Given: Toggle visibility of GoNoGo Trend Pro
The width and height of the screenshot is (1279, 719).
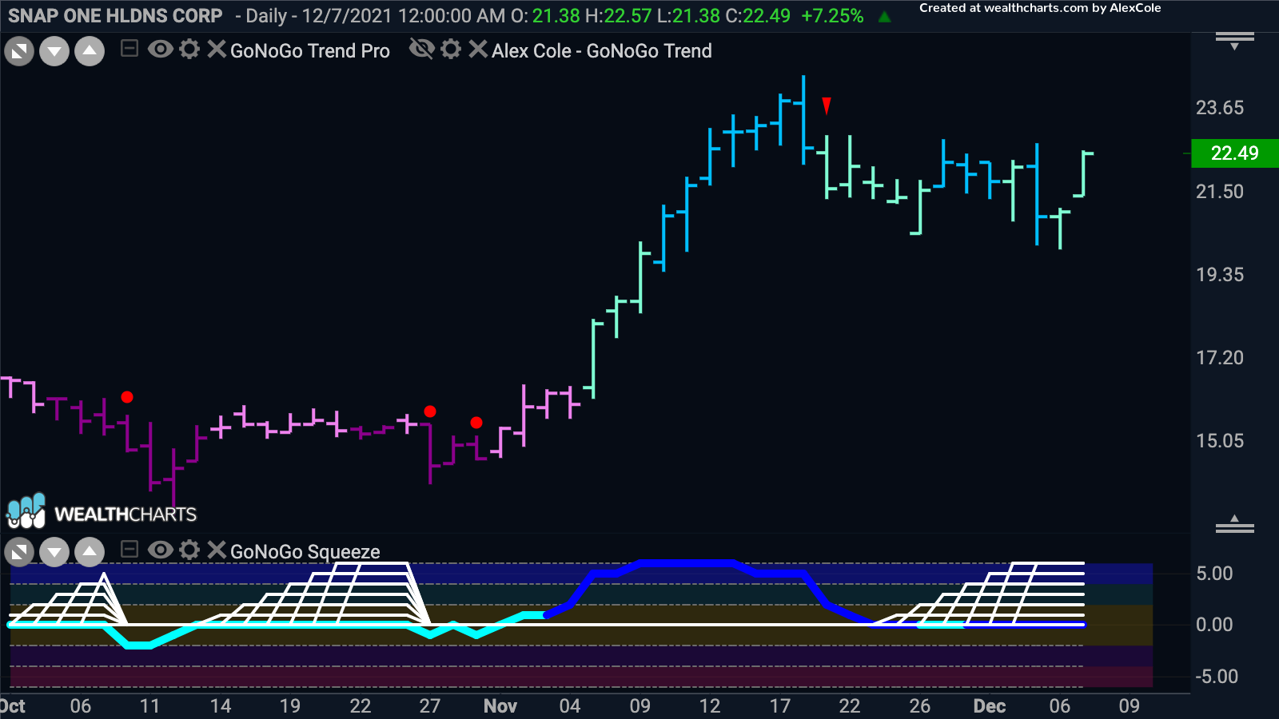Looking at the screenshot, I should click(x=160, y=50).
